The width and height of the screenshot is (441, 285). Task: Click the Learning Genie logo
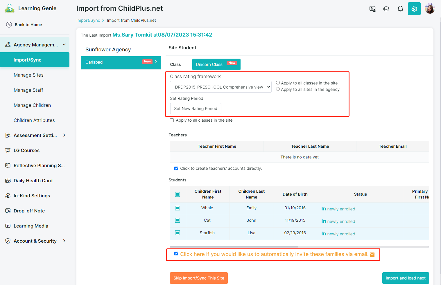click(10, 8)
